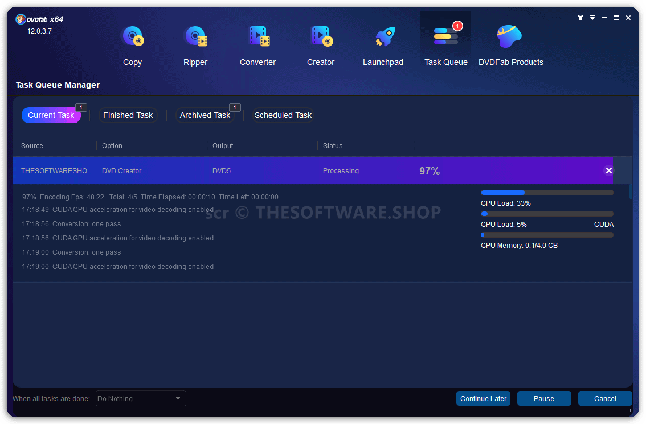646x424 pixels.
Task: Open the title bar dropdown menu arrow
Action: (x=592, y=18)
